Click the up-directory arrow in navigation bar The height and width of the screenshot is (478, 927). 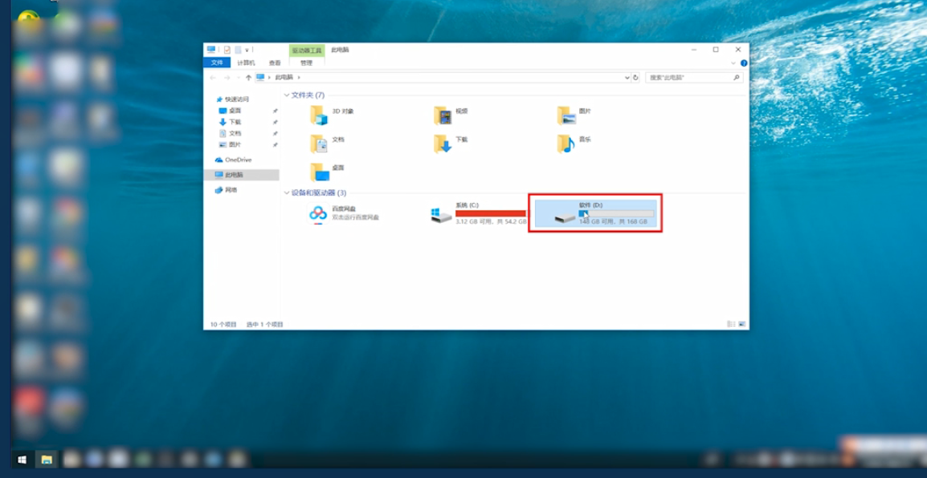pyautogui.click(x=248, y=78)
